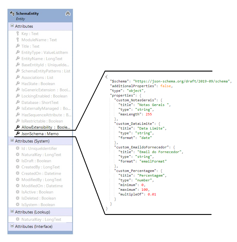
Task: Collapse the Attributes section
Action: (12, 25)
